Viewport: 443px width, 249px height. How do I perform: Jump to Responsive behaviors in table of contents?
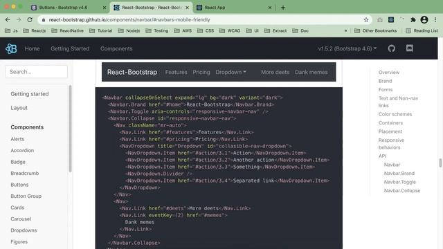pos(391,144)
